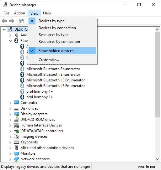Click the Imaging devices category icon
This screenshot has width=161, height=170.
(16, 137)
